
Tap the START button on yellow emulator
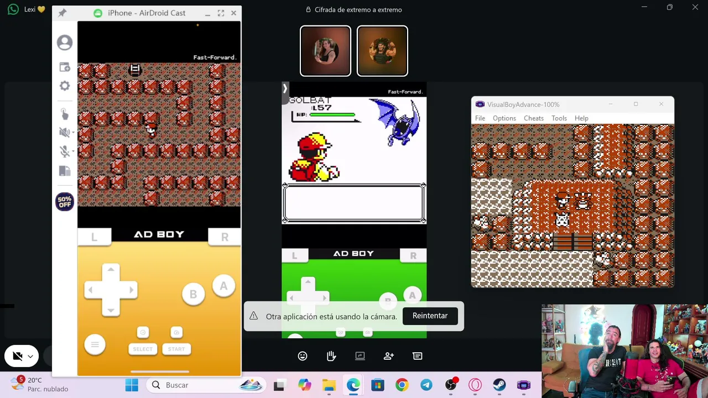176,349
